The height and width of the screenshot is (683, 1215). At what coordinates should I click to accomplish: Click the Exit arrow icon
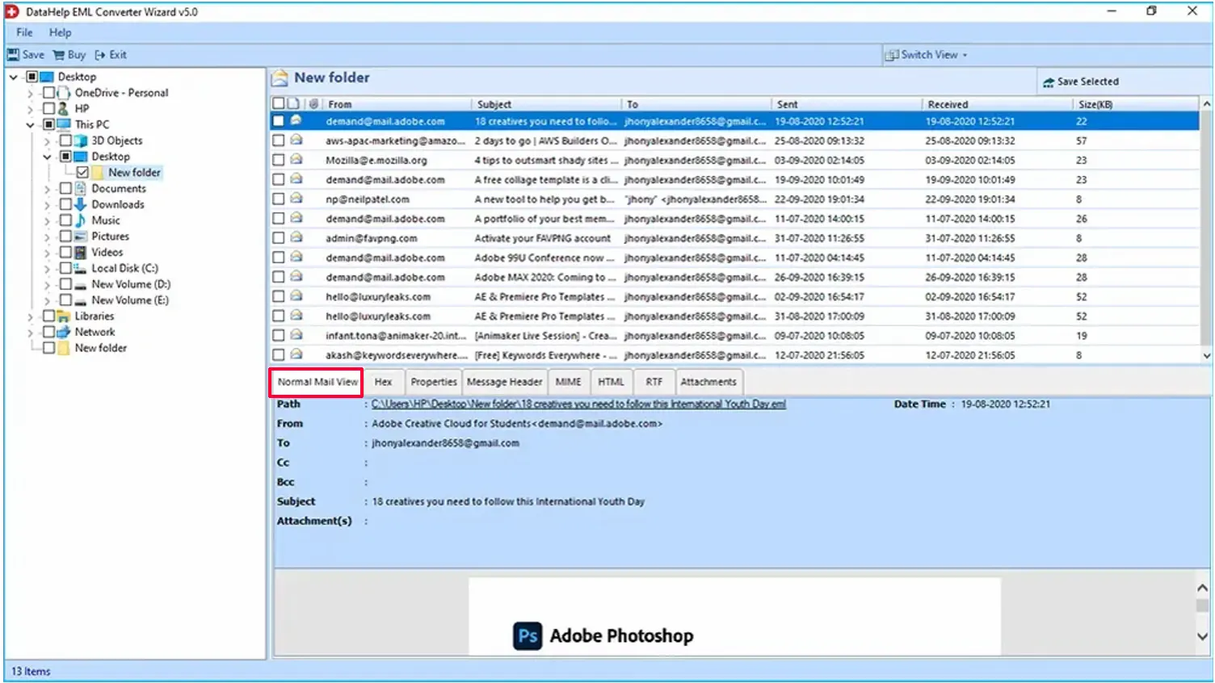pyautogui.click(x=100, y=55)
